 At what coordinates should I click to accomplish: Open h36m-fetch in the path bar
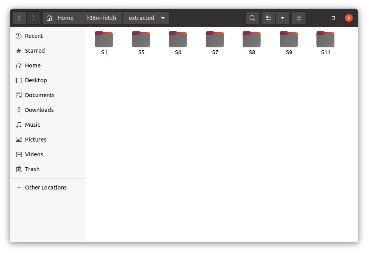click(101, 18)
